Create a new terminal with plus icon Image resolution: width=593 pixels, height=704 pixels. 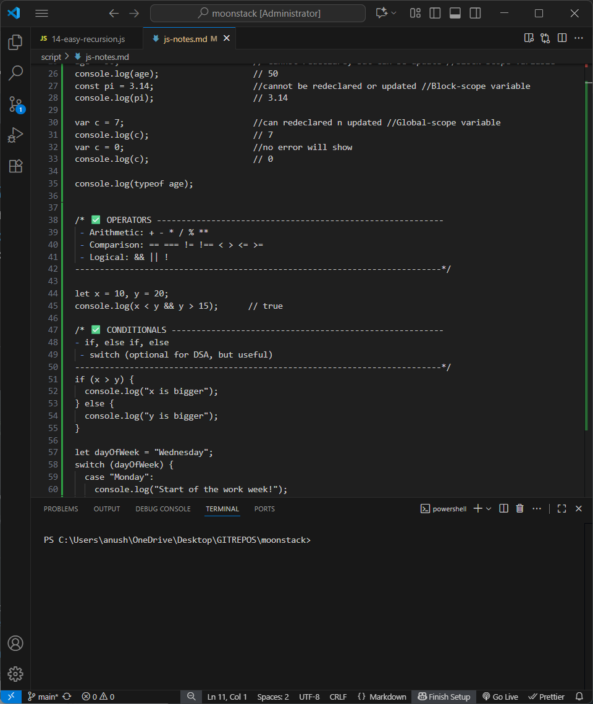click(x=477, y=508)
